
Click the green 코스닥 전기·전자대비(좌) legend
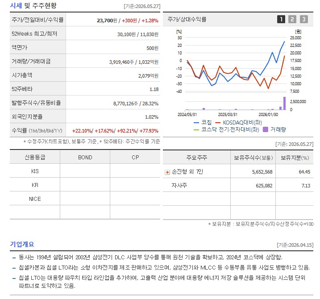226,129
